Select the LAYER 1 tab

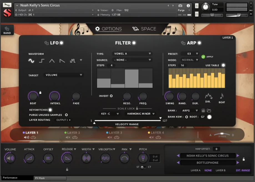pyautogui.click(x=31, y=133)
